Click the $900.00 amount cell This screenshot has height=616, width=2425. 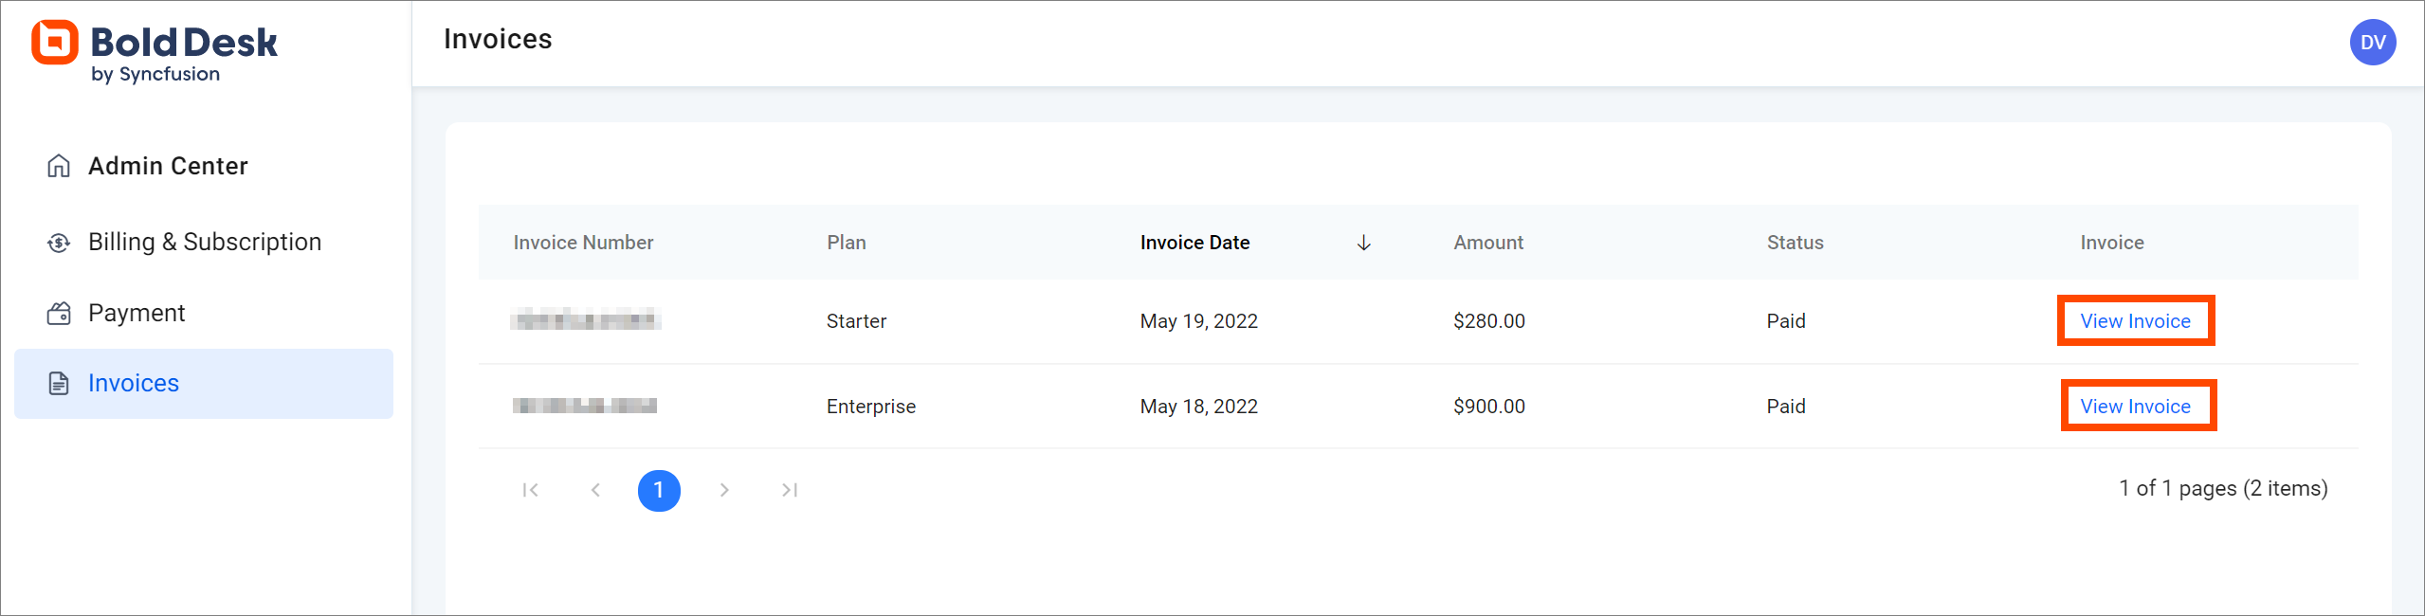coord(1488,407)
